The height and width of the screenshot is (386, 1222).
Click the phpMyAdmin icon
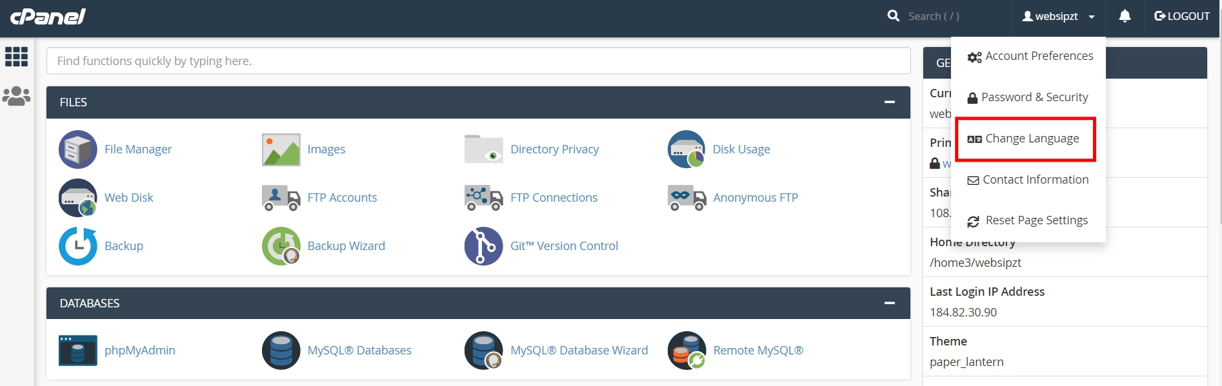click(x=78, y=351)
